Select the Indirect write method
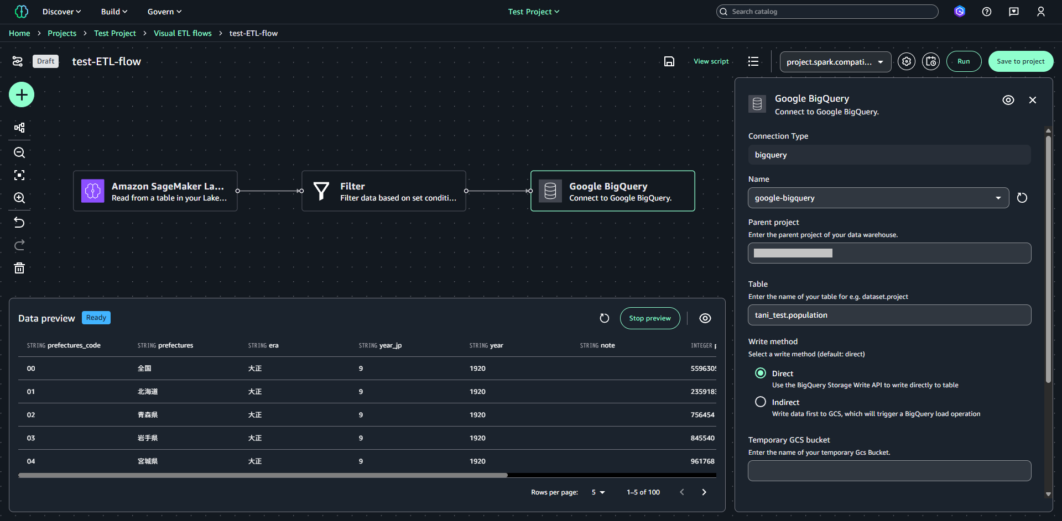The height and width of the screenshot is (521, 1062). pyautogui.click(x=761, y=402)
